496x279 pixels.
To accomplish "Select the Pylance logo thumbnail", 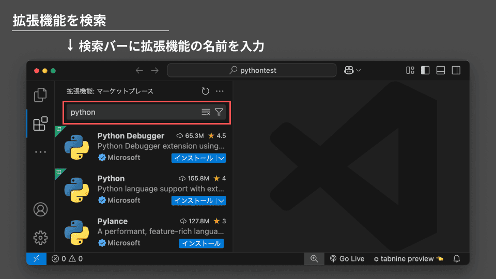I will point(76,233).
